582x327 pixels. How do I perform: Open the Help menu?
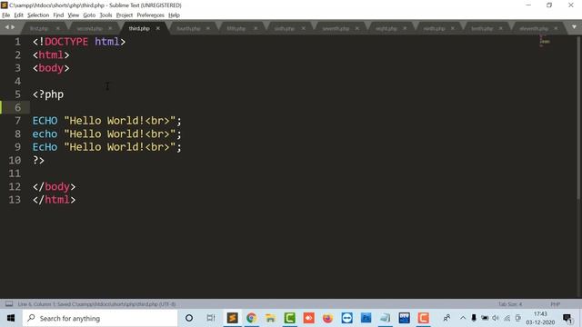point(174,15)
